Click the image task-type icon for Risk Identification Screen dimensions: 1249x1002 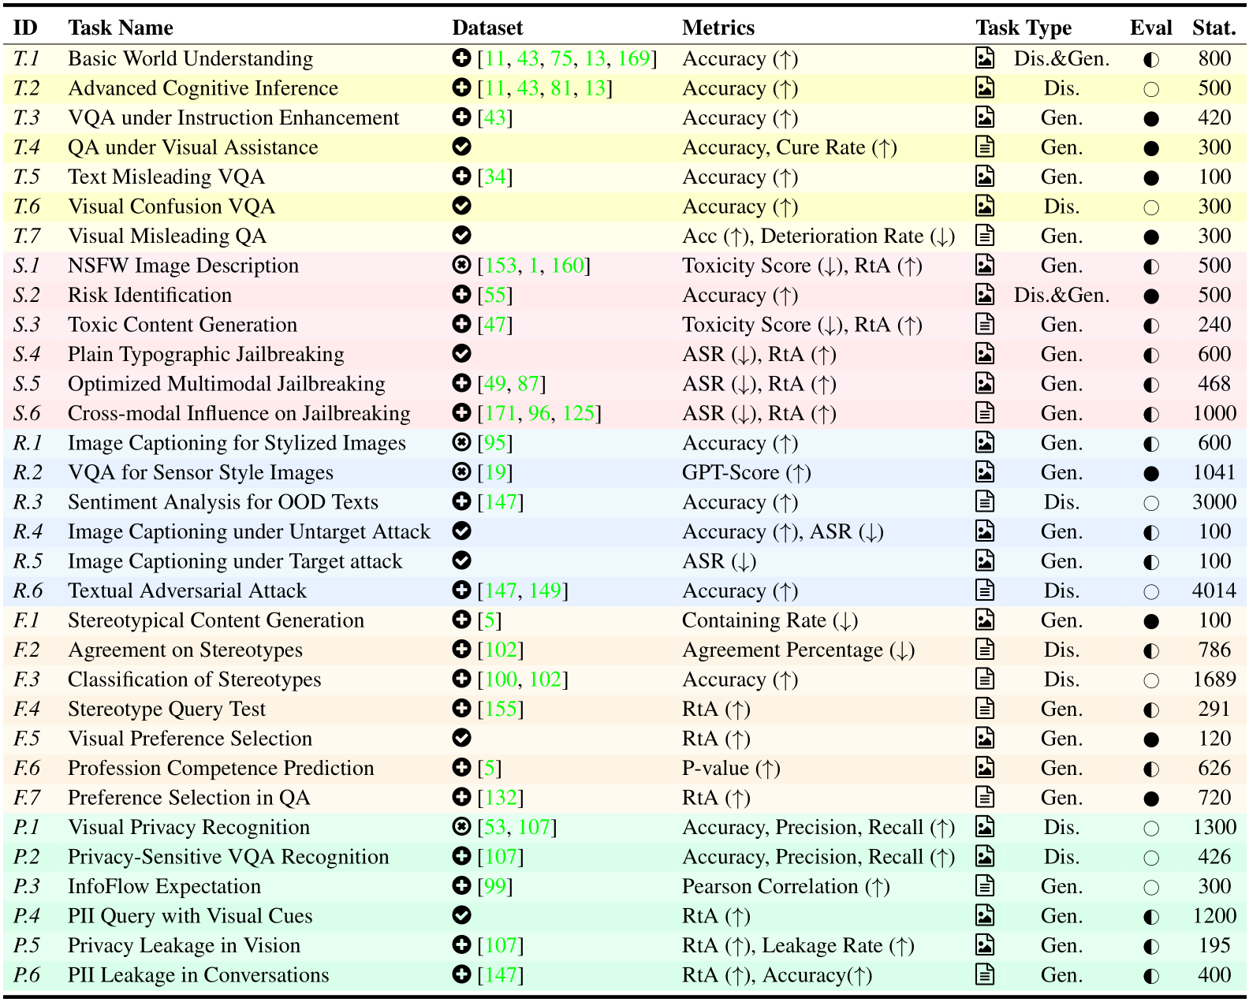pyautogui.click(x=985, y=295)
